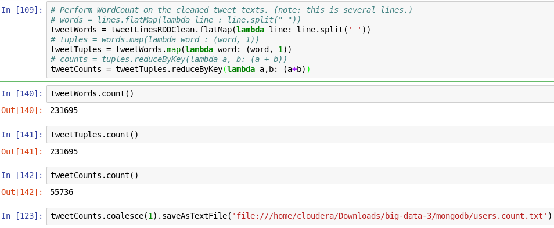Click the tweetWords.count() code cell

(300, 94)
